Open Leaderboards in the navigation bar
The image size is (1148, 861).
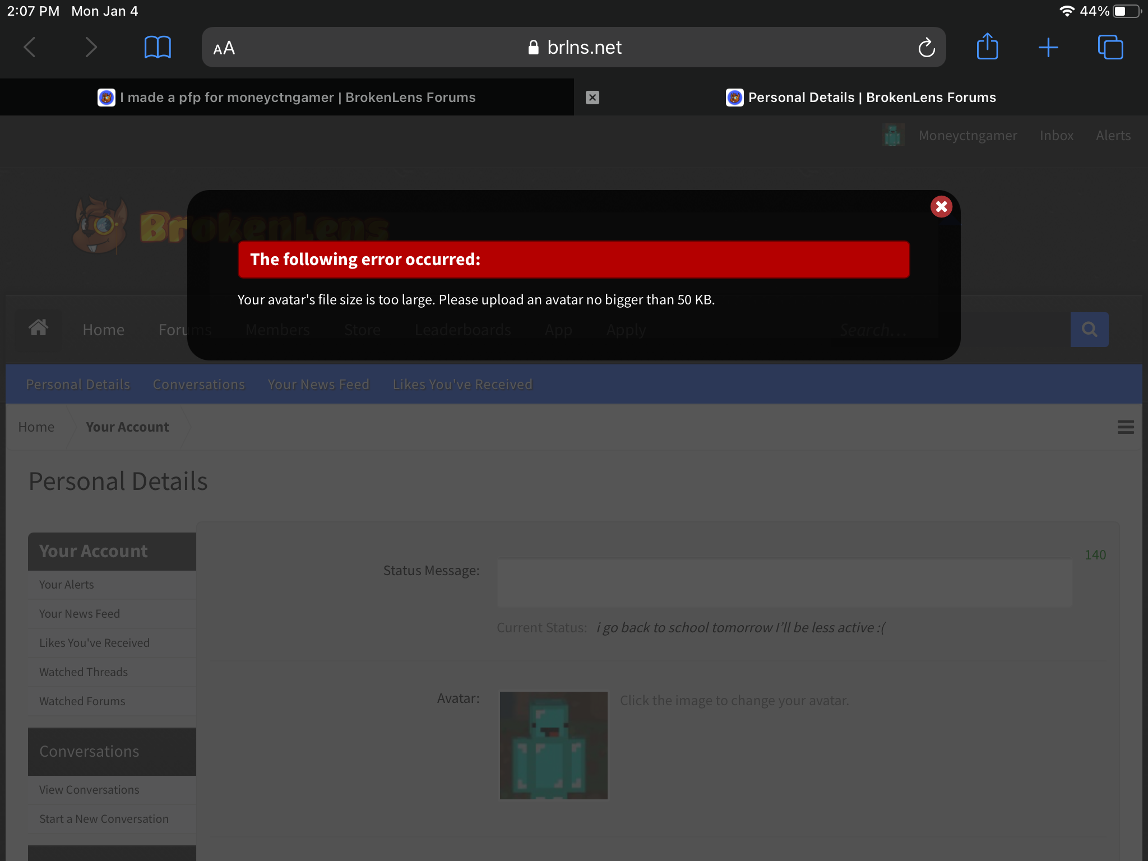click(462, 330)
